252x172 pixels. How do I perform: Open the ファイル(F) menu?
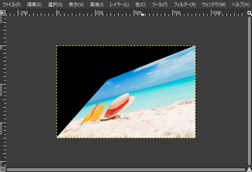(x=12, y=5)
